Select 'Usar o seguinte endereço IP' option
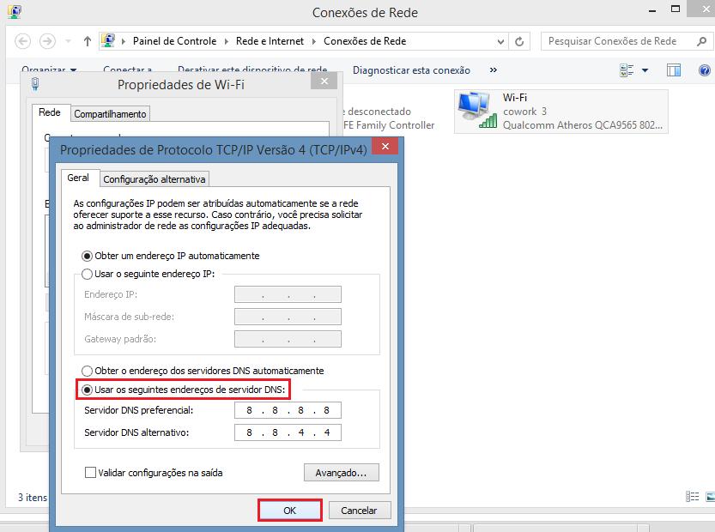The height and width of the screenshot is (532, 715). [88, 274]
